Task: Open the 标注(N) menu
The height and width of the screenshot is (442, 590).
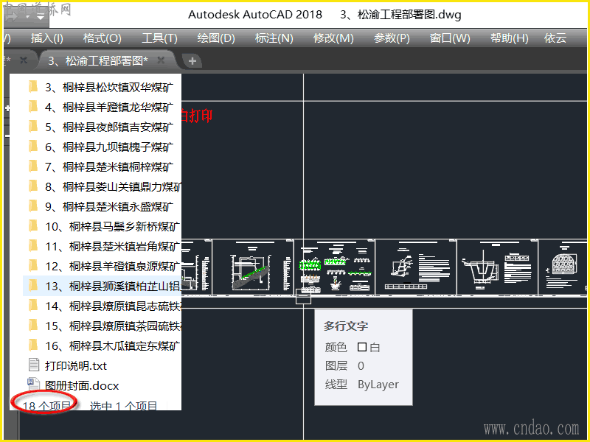Action: point(274,38)
